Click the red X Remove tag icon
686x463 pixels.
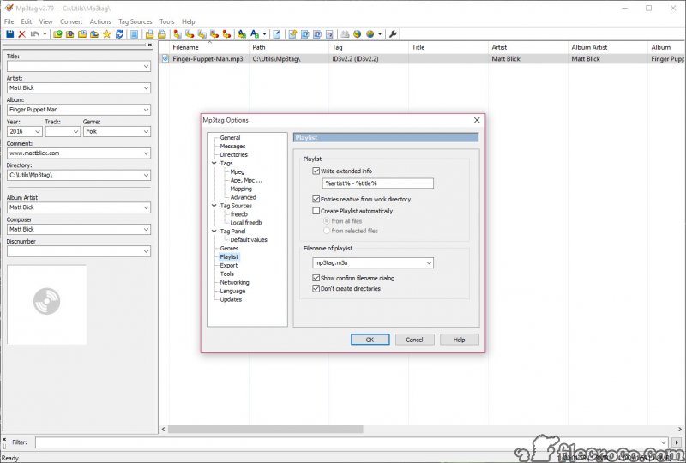[x=22, y=34]
